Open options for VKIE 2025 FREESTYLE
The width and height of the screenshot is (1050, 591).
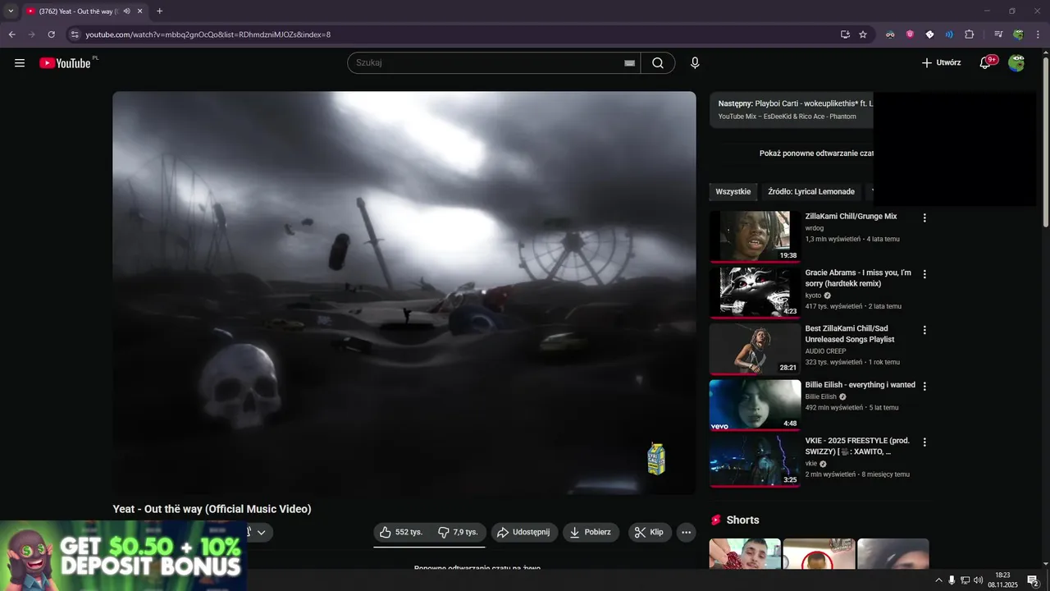pos(924,442)
